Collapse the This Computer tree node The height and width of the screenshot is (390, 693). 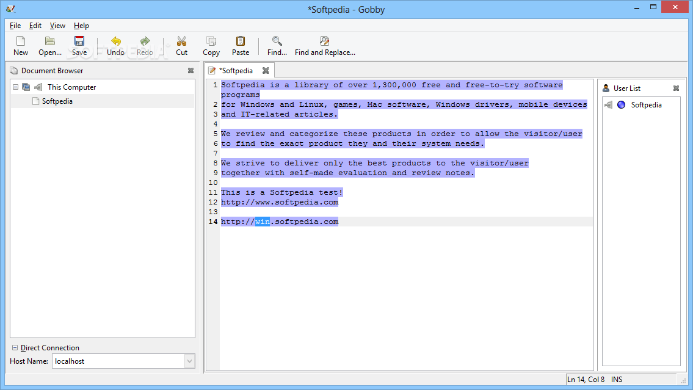[15, 87]
